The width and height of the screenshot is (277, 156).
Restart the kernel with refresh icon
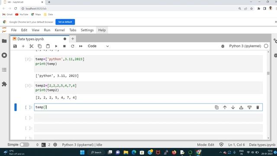click(x=72, y=46)
